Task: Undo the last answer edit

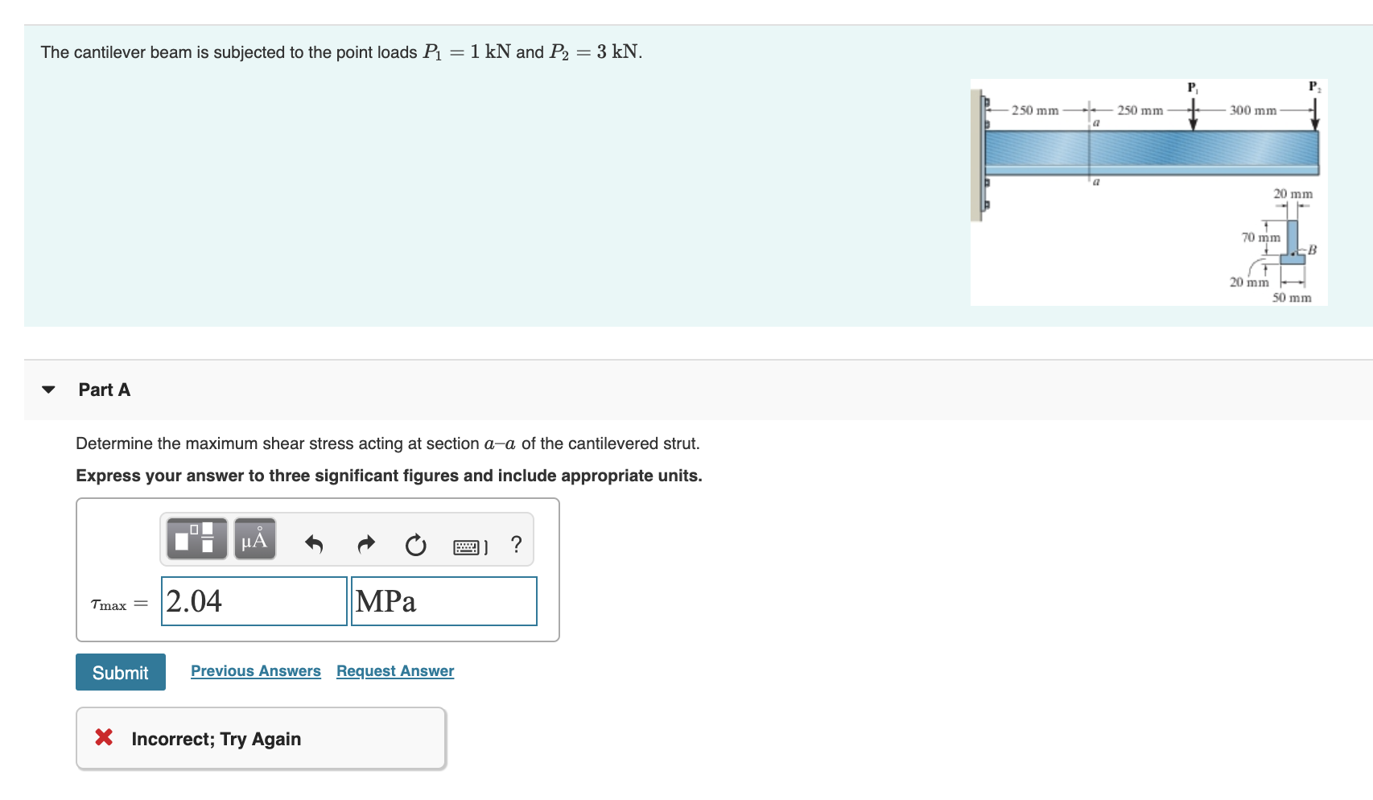Action: pos(314,545)
